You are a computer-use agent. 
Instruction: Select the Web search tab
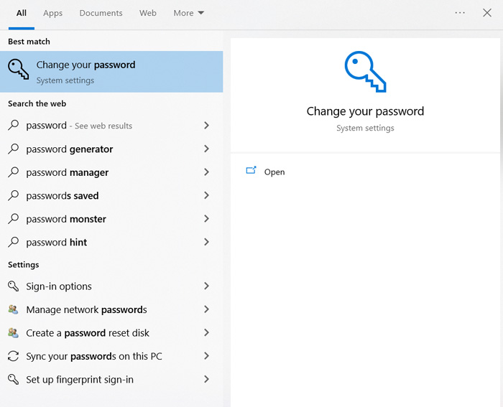coord(148,13)
